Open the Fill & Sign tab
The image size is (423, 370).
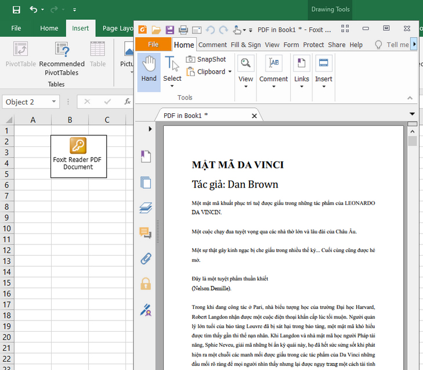(x=246, y=45)
